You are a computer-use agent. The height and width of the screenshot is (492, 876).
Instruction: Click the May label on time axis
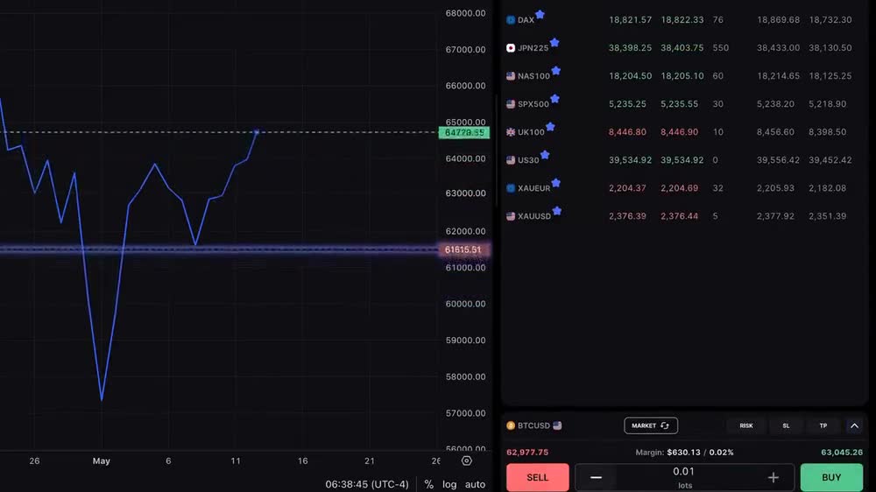coord(101,460)
